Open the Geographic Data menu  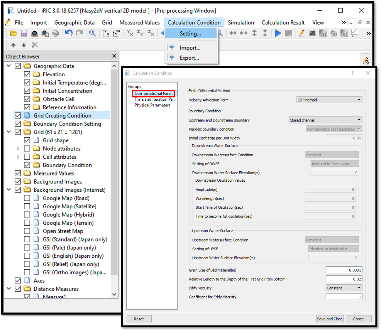point(74,23)
